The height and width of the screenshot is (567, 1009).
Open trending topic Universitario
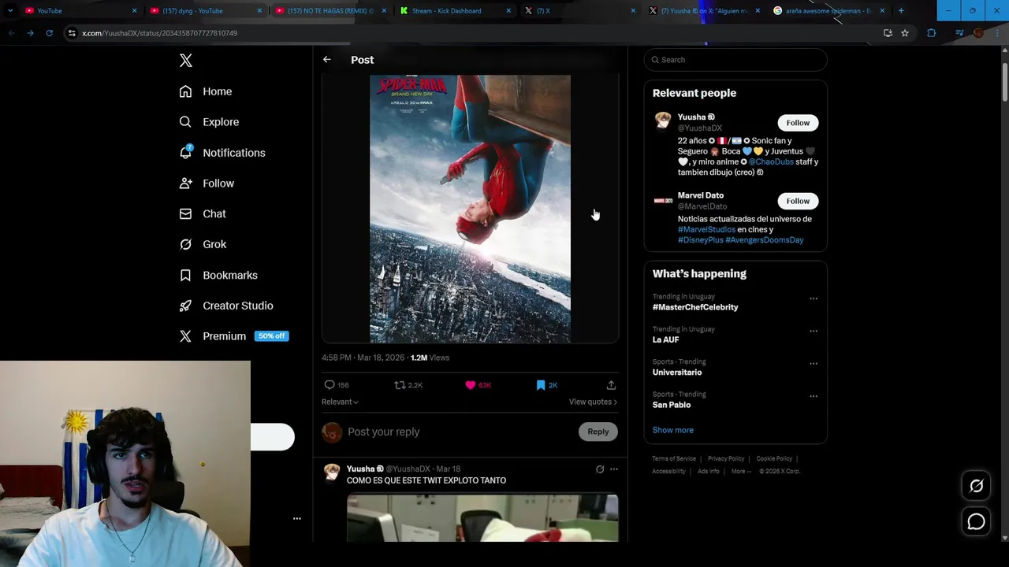pos(677,372)
